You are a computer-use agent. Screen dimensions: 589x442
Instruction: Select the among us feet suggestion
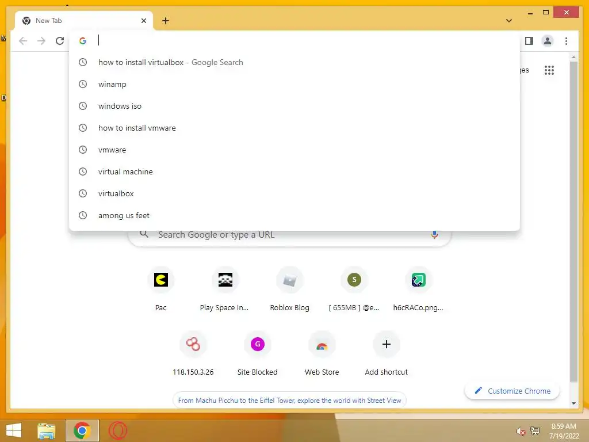tap(294, 215)
